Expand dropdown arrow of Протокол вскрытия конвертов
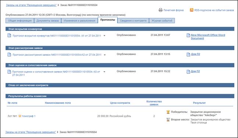The image size is (238, 138). pos(104,36)
